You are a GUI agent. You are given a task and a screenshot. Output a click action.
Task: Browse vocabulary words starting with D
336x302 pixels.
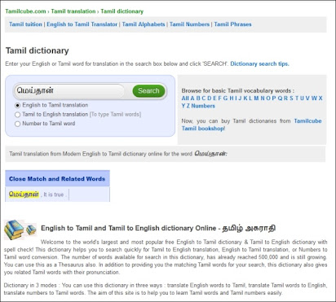tap(210, 98)
